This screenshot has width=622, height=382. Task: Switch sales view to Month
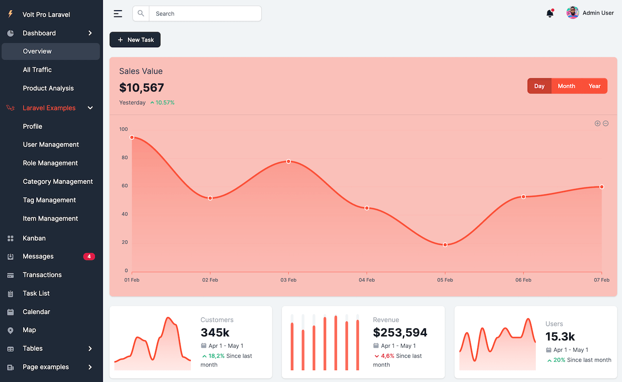tap(566, 86)
